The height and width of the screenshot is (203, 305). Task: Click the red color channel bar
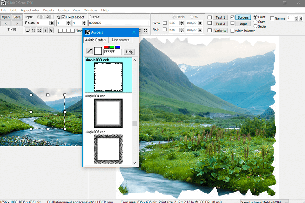pyautogui.click(x=106, y=47)
